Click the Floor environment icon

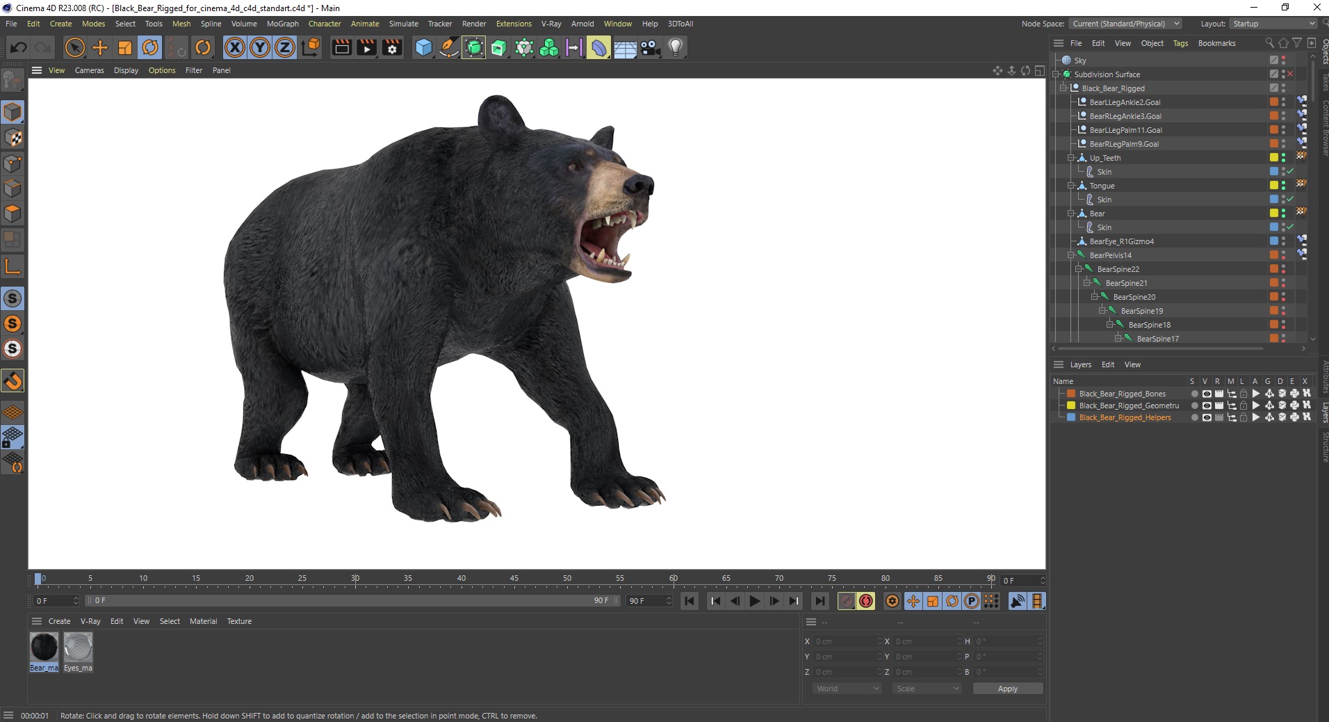coord(625,47)
